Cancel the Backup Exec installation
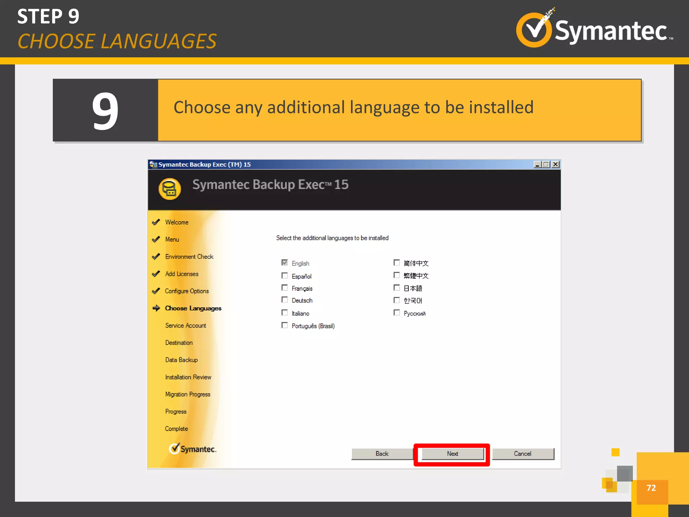This screenshot has width=689, height=517. pyautogui.click(x=523, y=454)
